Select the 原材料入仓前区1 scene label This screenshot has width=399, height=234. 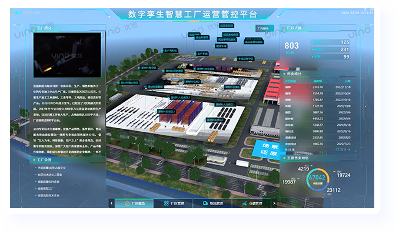click(x=225, y=104)
